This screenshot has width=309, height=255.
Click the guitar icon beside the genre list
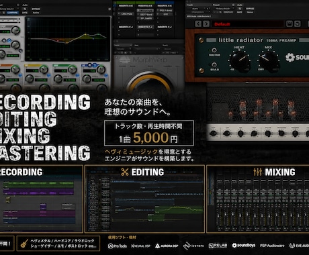point(24,244)
